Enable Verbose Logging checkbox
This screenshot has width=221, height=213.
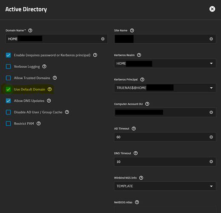[8, 66]
